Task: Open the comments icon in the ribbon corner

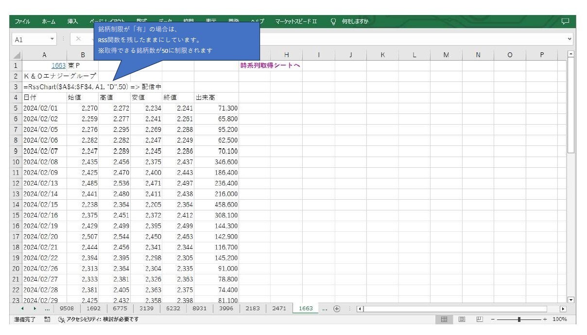Action: click(x=565, y=21)
